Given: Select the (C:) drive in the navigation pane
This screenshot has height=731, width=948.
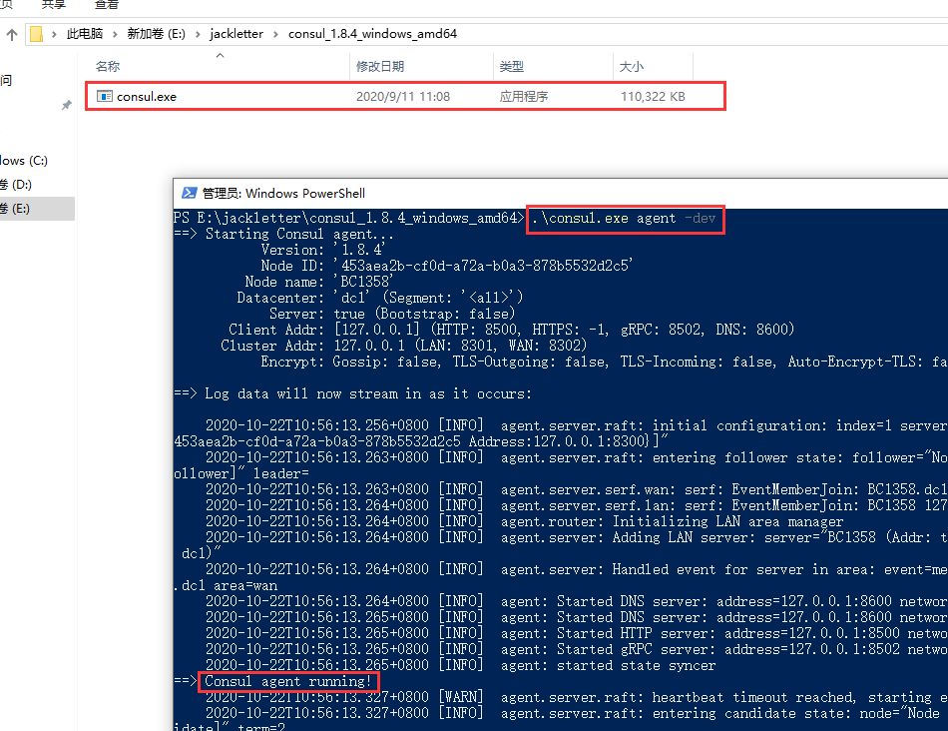Looking at the screenshot, I should pos(24,161).
